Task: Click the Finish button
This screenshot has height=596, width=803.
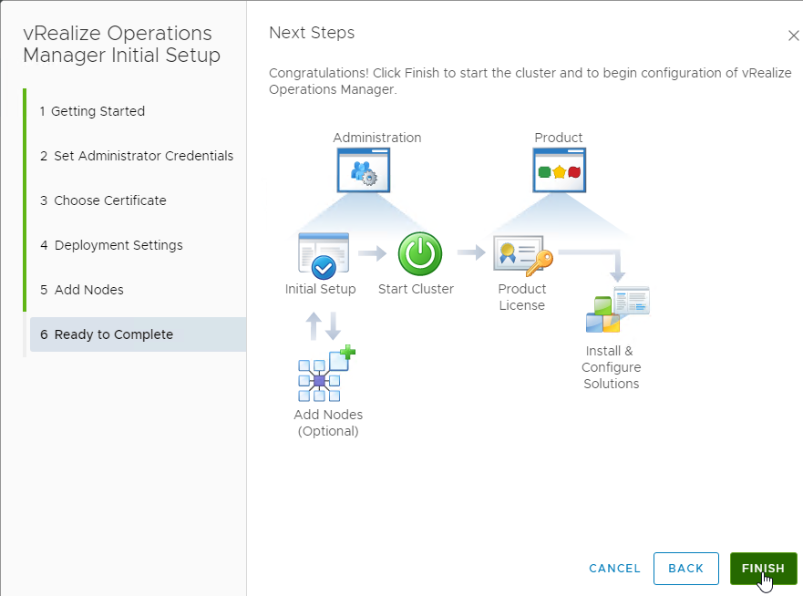Action: coord(764,569)
